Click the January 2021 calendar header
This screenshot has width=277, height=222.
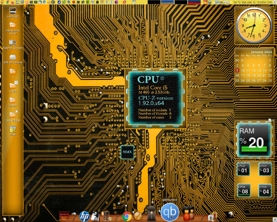point(261,52)
